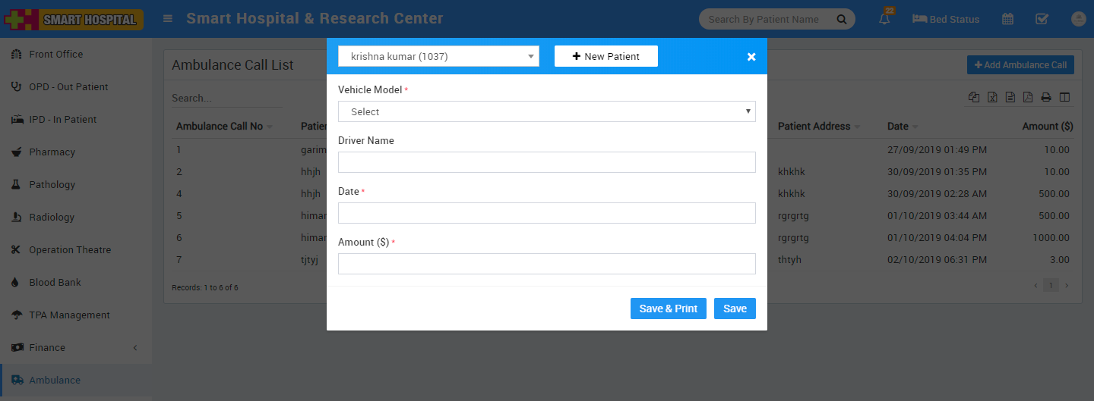Focus the Amount ($) field
This screenshot has height=401, width=1094.
click(547, 264)
